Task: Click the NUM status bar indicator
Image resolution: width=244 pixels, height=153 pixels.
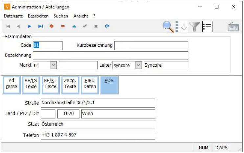Action: (203, 147)
